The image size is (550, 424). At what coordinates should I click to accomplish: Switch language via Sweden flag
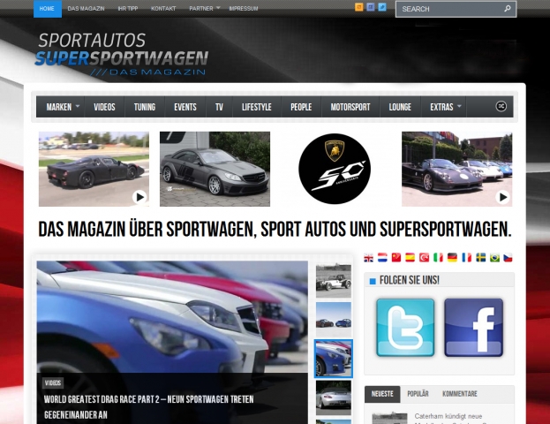pos(480,258)
